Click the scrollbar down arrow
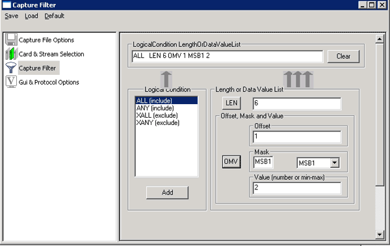Image resolution: width=390 pixels, height=246 pixels. (380, 234)
